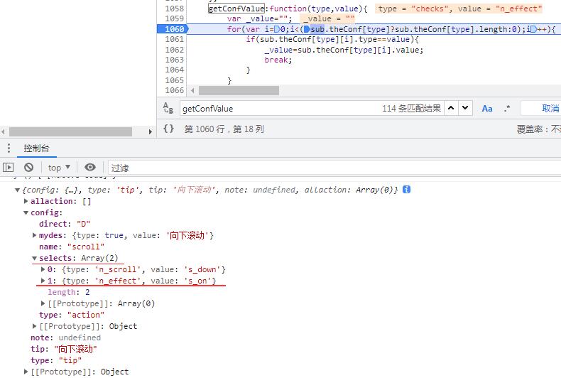Clear the console with the ban icon
This screenshot has width=561, height=378.
[28, 167]
